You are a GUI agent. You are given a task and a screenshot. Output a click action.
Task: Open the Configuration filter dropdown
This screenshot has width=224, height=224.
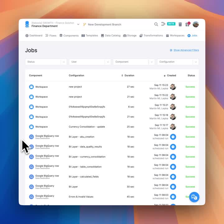click(178, 62)
